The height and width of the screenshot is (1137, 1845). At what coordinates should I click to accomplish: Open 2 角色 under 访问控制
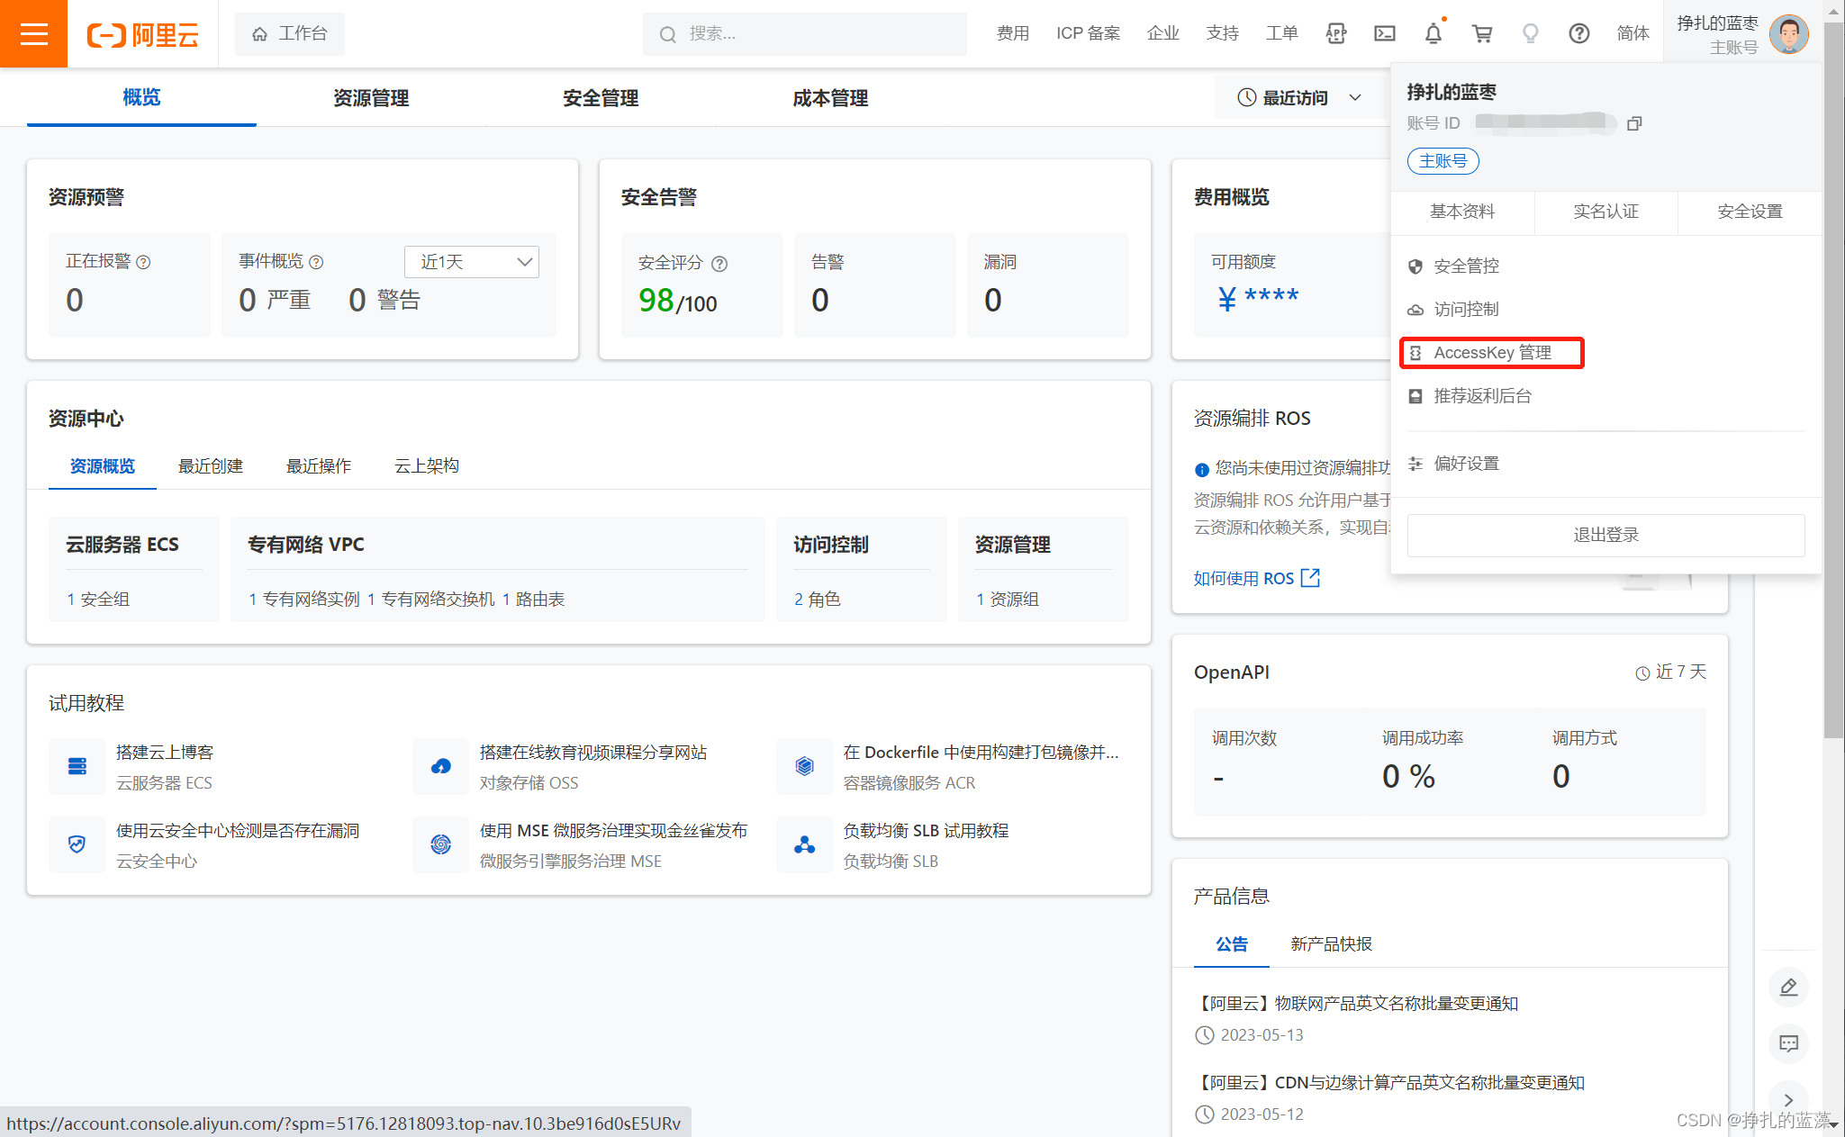click(817, 600)
